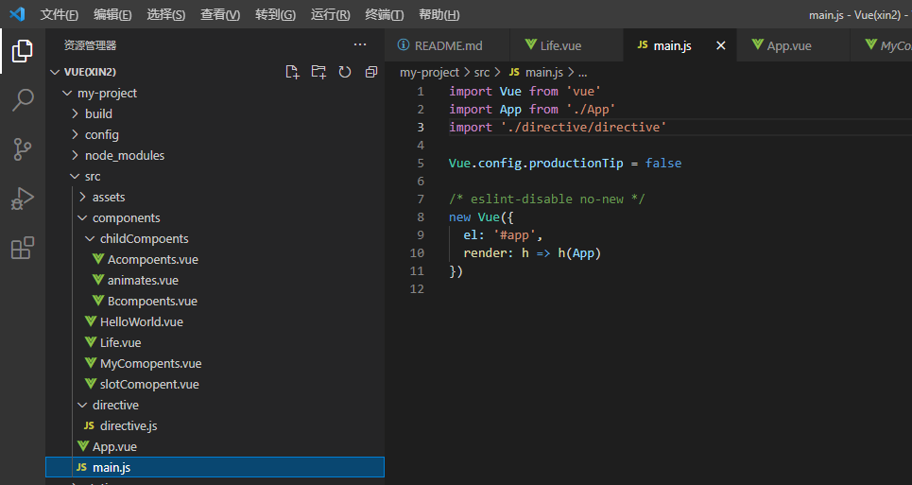
Task: Open the 查看(V) menu
Action: click(220, 14)
